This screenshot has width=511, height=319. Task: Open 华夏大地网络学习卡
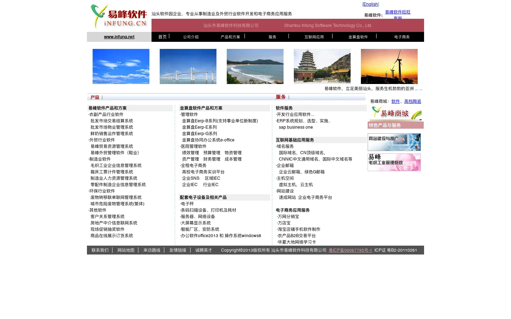point(297,242)
